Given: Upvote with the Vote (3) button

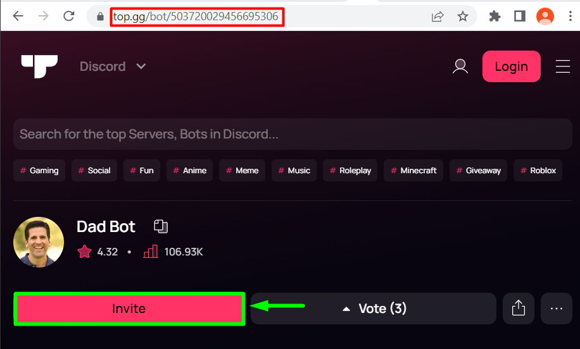Looking at the screenshot, I should pyautogui.click(x=374, y=309).
